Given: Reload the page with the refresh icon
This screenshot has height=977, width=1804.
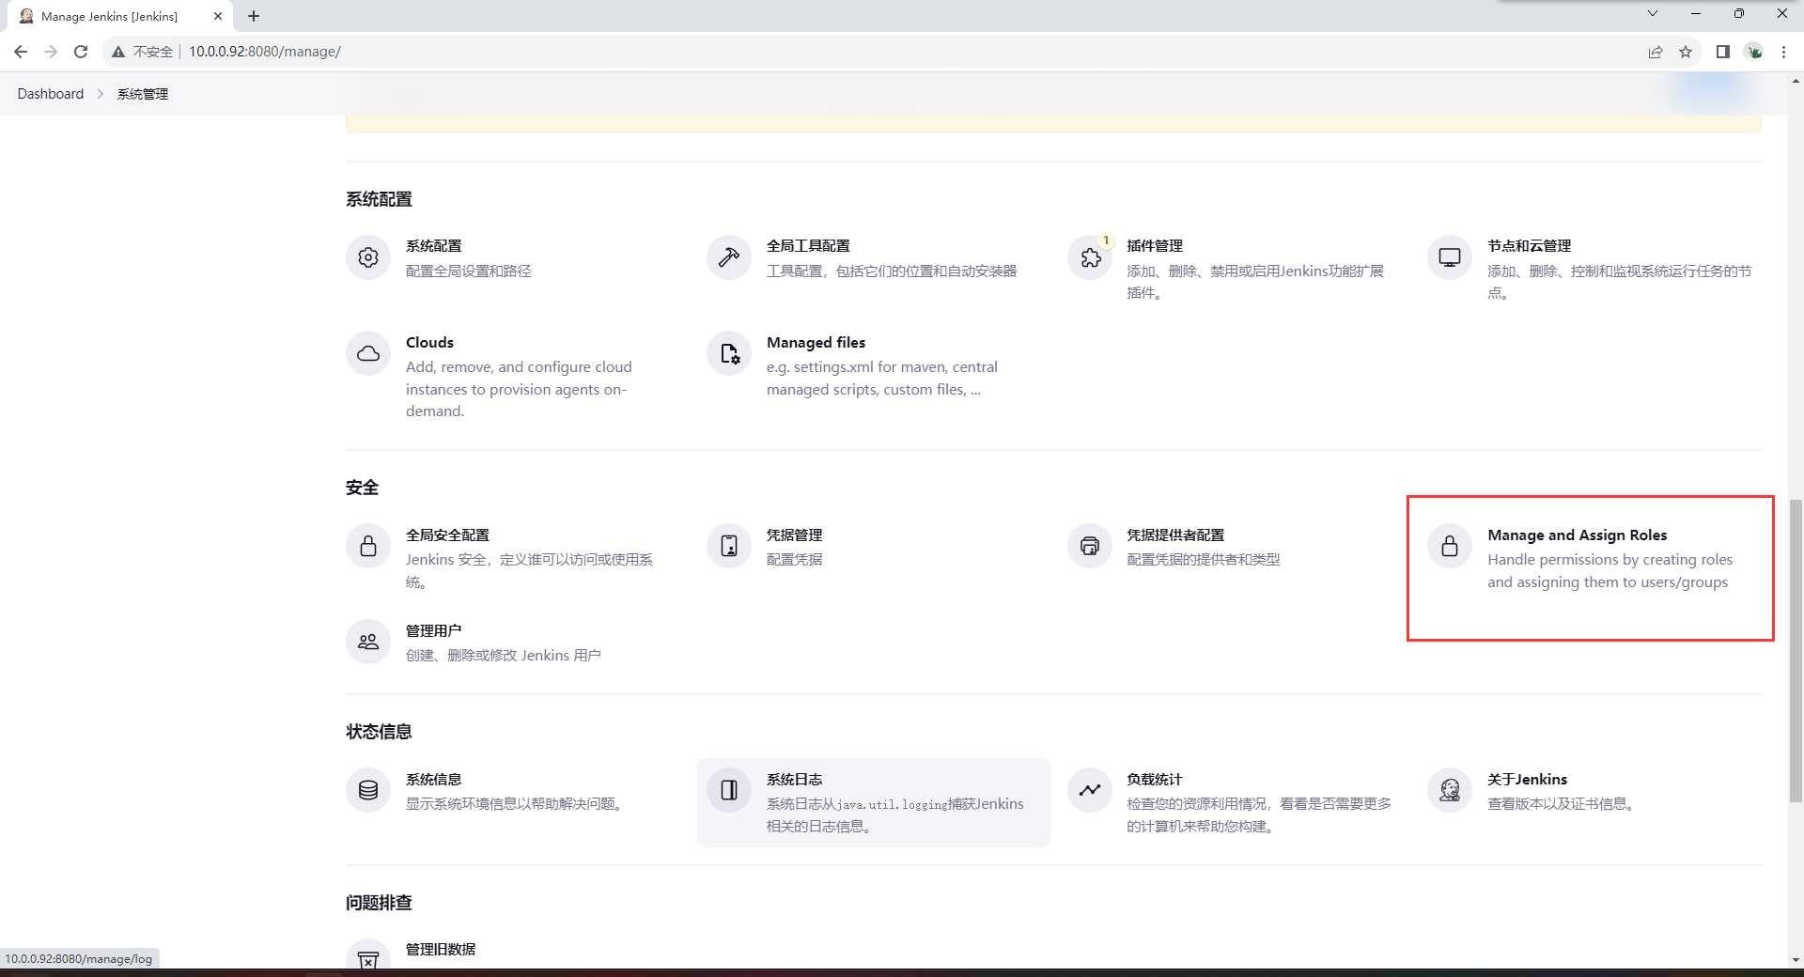Looking at the screenshot, I should (81, 52).
